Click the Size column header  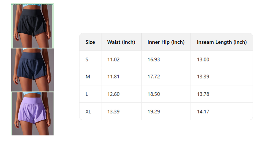(90, 42)
